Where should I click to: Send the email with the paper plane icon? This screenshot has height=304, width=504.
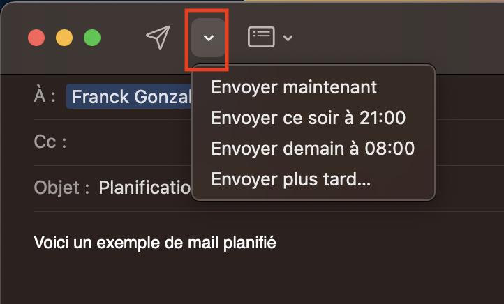pyautogui.click(x=158, y=37)
